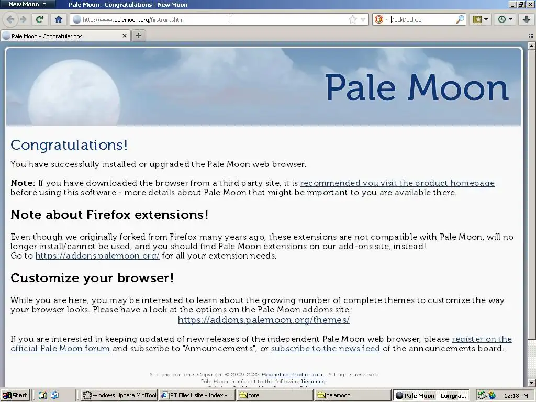
Task: Click second quick launch icon
Action: 54,395
